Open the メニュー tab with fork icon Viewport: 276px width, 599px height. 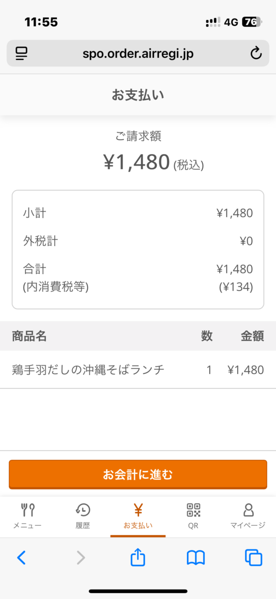coord(27,516)
